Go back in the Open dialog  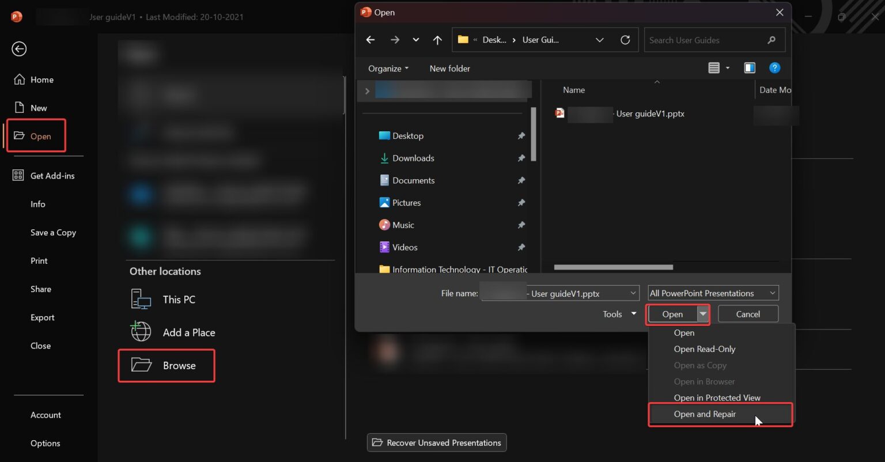click(370, 40)
